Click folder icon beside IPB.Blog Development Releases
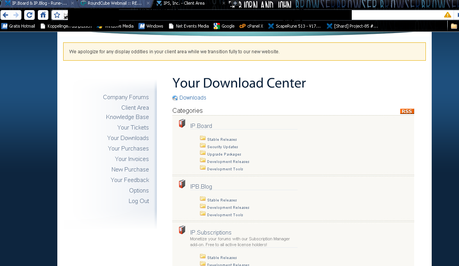The height and width of the screenshot is (266, 459). (202, 206)
